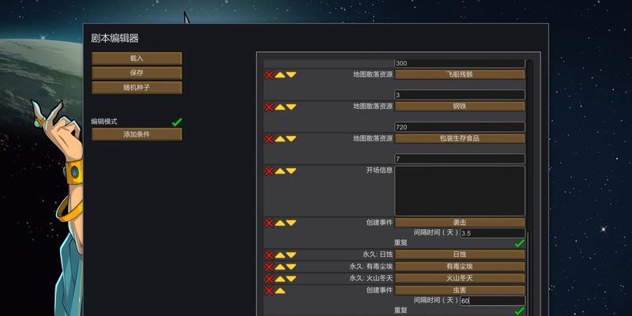Click the 袭击 interval field showing 3.5

(492, 233)
